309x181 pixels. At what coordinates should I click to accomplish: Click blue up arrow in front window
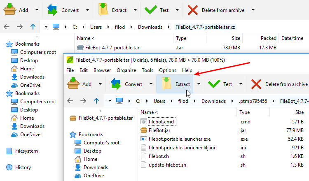point(96,101)
